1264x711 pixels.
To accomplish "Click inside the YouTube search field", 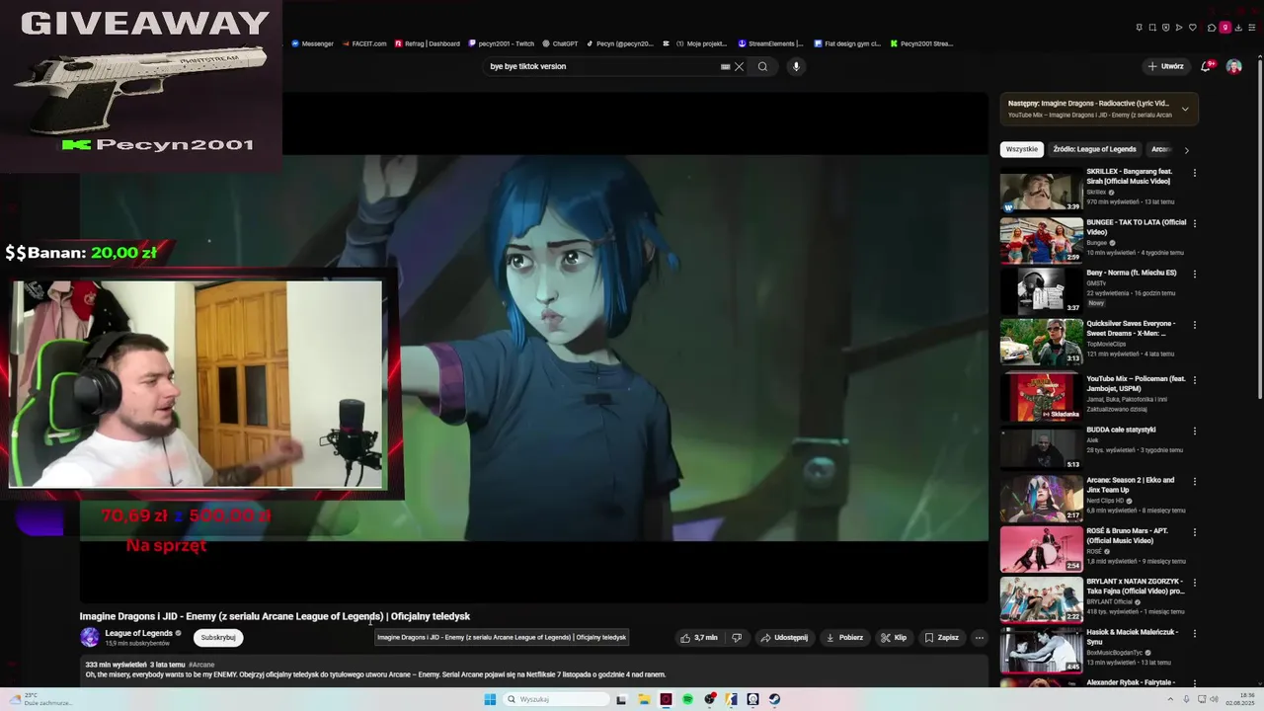I will click(x=602, y=66).
